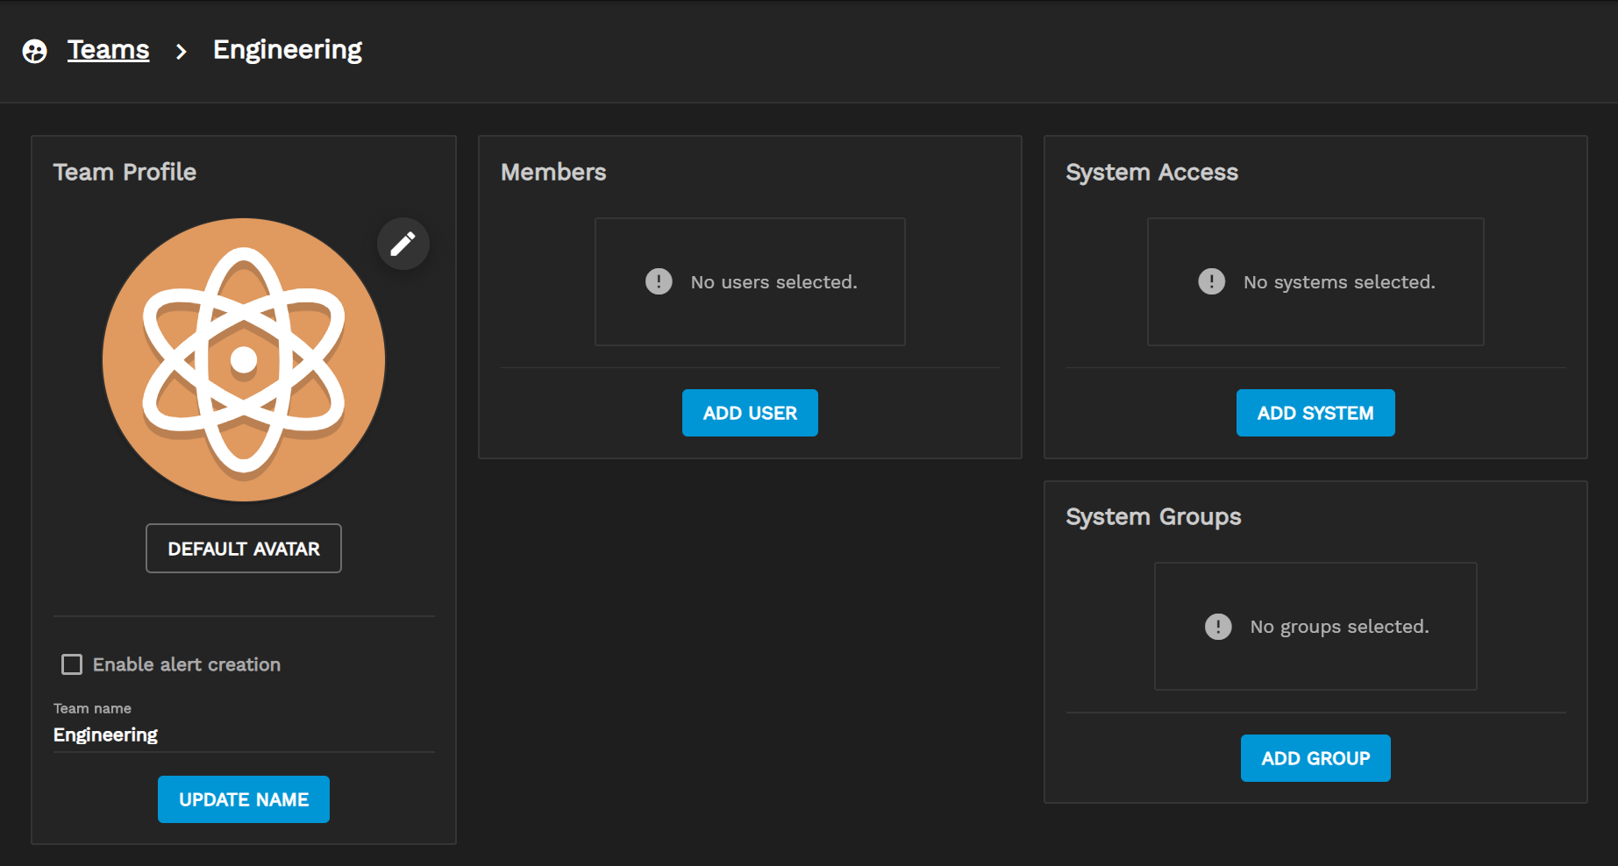Click the Add Group button
The height and width of the screenshot is (866, 1618).
click(1315, 758)
